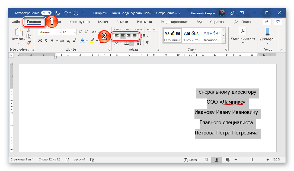Toggle bold formatting (Ж)
294x171 pixels.
[x=40, y=41]
